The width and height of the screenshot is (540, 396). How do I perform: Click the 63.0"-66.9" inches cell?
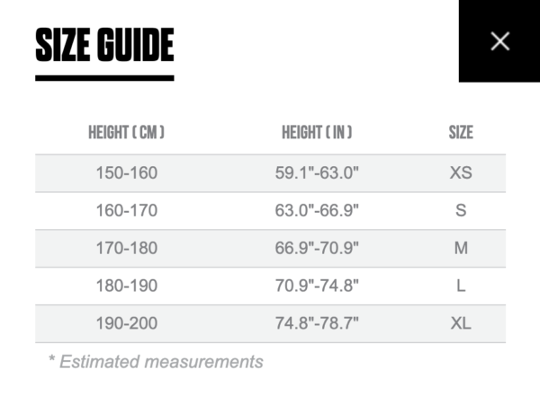(317, 210)
